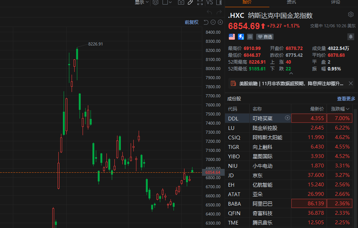Screen dimensions: 358x228
Task: Undo last drawing with back arrow
Action: coord(209,12)
